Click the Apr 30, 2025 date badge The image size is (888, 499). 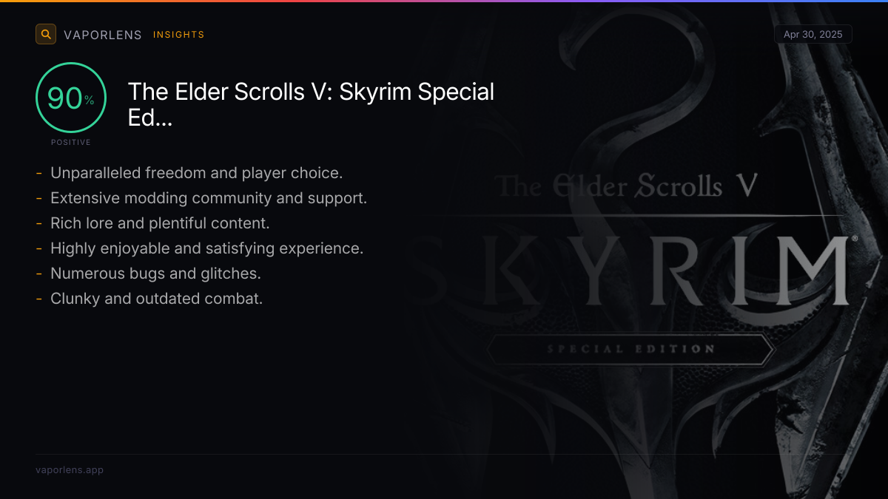tap(813, 34)
